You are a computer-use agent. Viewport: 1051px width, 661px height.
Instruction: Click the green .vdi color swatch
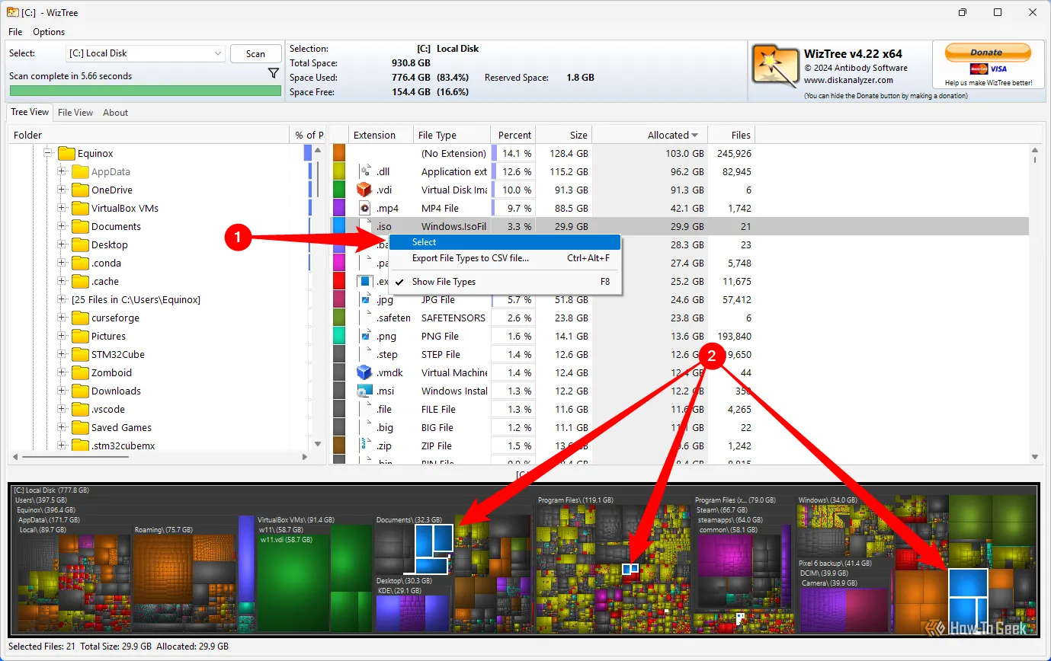coord(339,190)
